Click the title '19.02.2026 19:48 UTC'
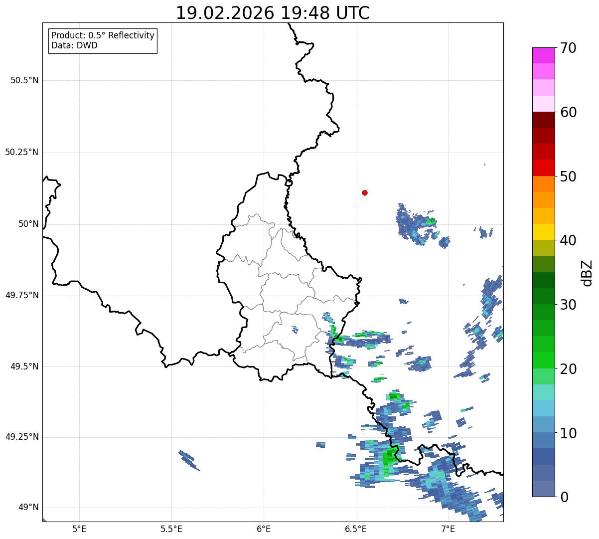The height and width of the screenshot is (539, 599). point(273,13)
